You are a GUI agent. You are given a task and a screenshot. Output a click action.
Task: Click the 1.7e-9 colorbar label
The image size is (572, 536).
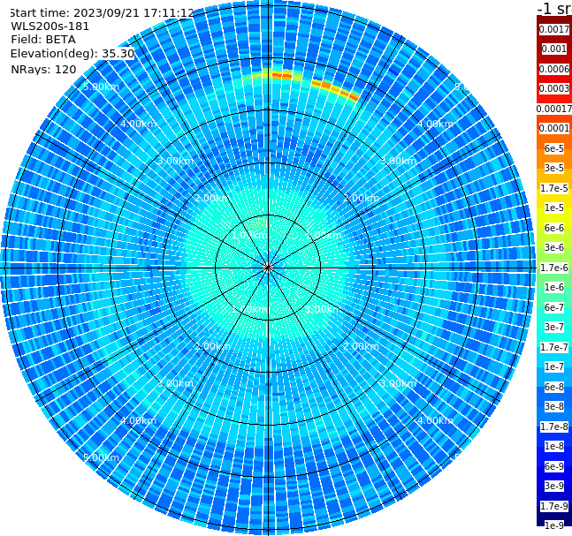point(554,506)
